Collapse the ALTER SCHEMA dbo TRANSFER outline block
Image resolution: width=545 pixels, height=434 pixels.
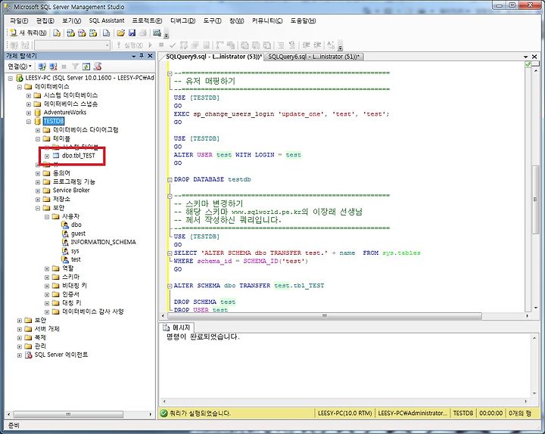point(170,286)
